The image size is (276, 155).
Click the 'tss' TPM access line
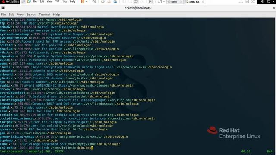coord(57,41)
